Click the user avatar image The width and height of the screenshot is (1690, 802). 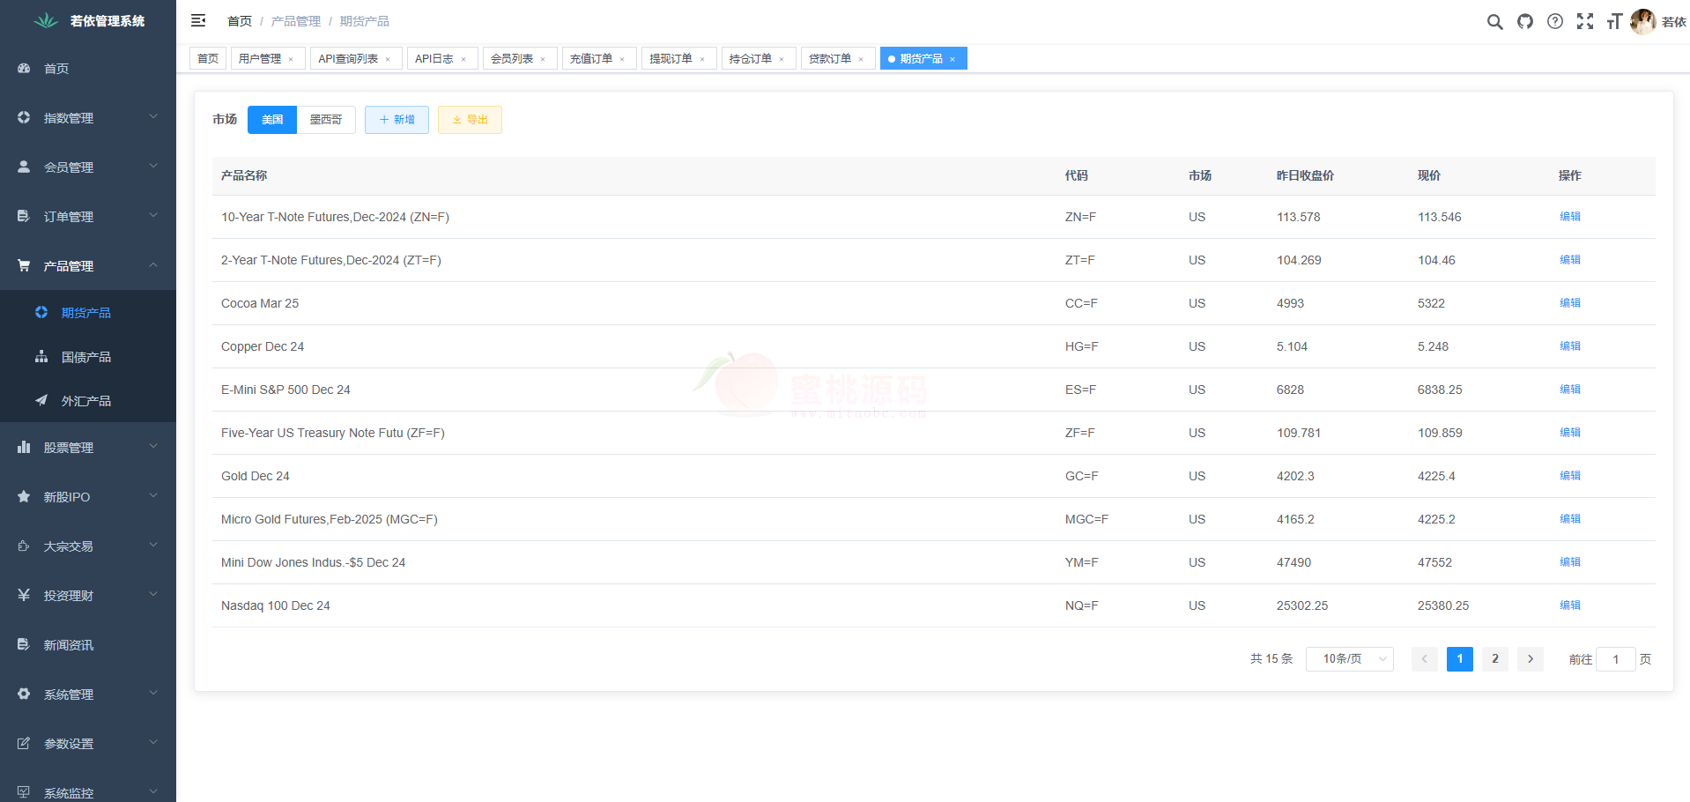1642,21
